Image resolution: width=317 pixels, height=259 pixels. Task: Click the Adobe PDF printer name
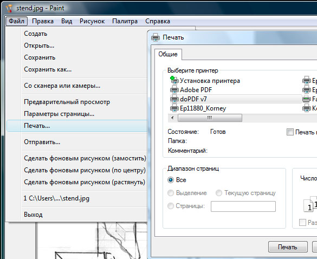pyautogui.click(x=196, y=89)
